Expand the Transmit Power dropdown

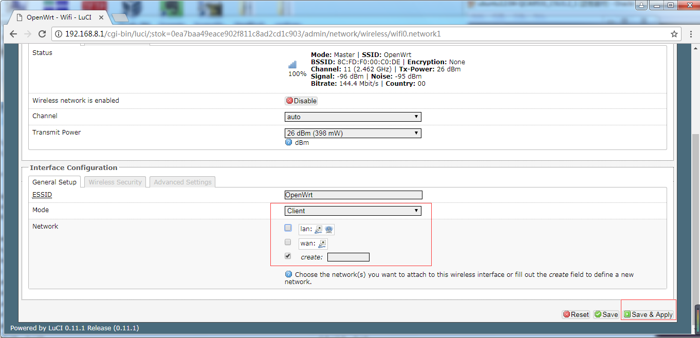[353, 134]
